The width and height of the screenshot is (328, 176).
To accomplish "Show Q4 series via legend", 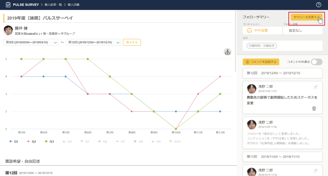I will [x=67, y=142].
